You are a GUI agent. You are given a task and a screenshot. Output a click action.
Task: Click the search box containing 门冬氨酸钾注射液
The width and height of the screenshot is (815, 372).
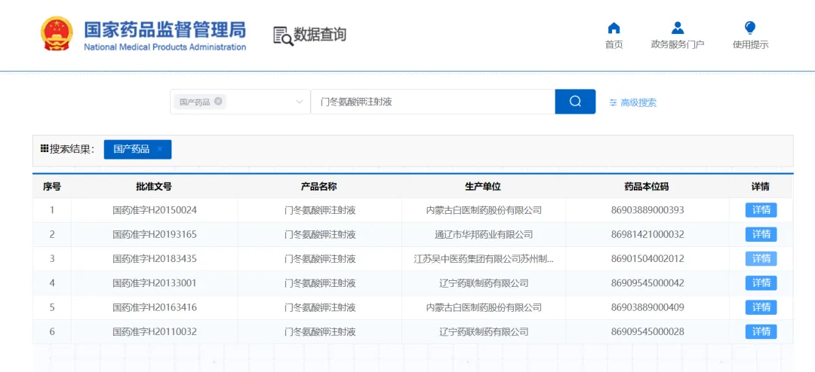(432, 102)
